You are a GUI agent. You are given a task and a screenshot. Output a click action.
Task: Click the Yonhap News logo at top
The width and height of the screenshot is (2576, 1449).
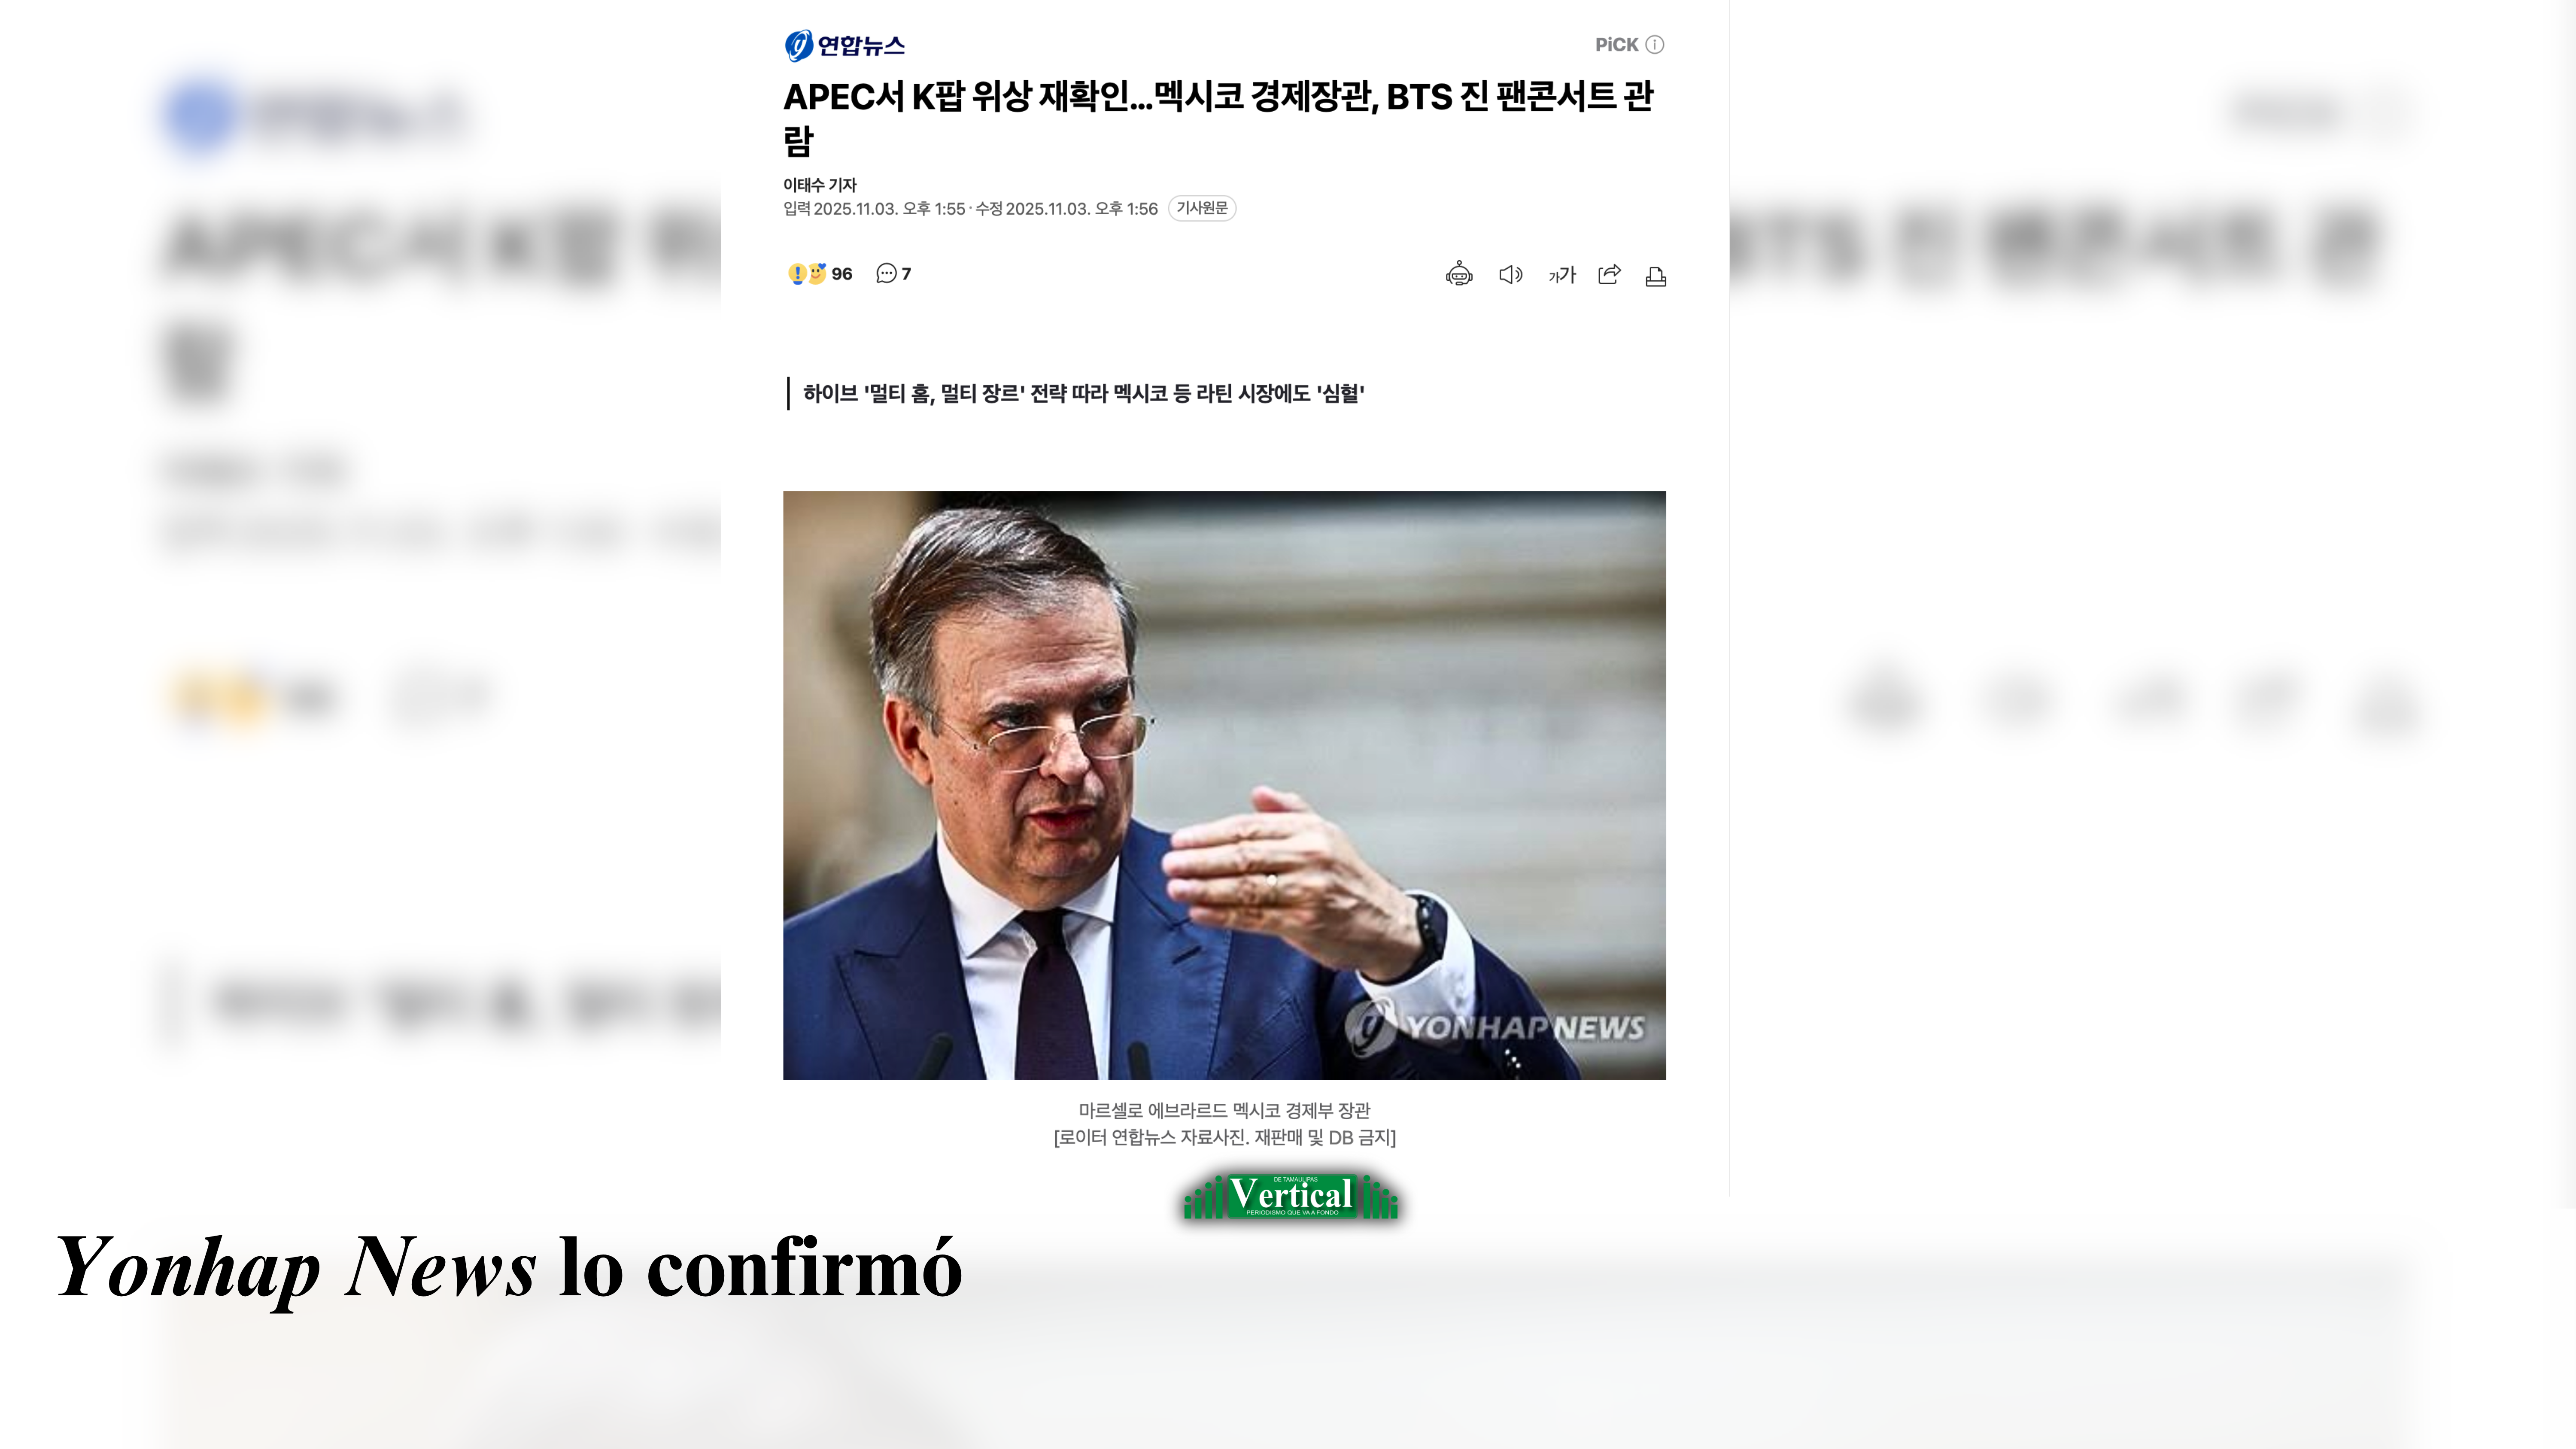click(845, 45)
